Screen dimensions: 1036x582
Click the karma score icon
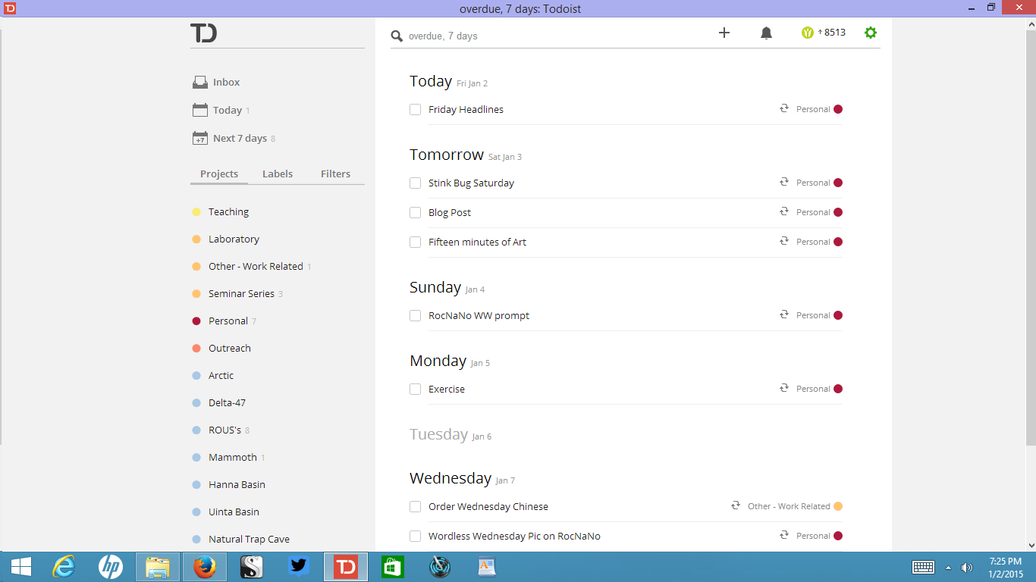coord(808,33)
